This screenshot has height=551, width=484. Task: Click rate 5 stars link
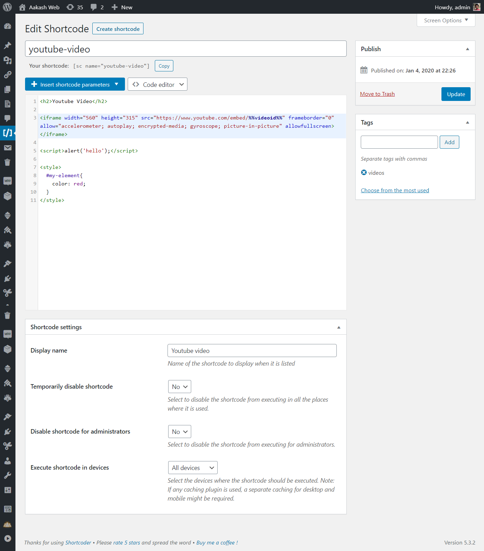[x=127, y=542]
